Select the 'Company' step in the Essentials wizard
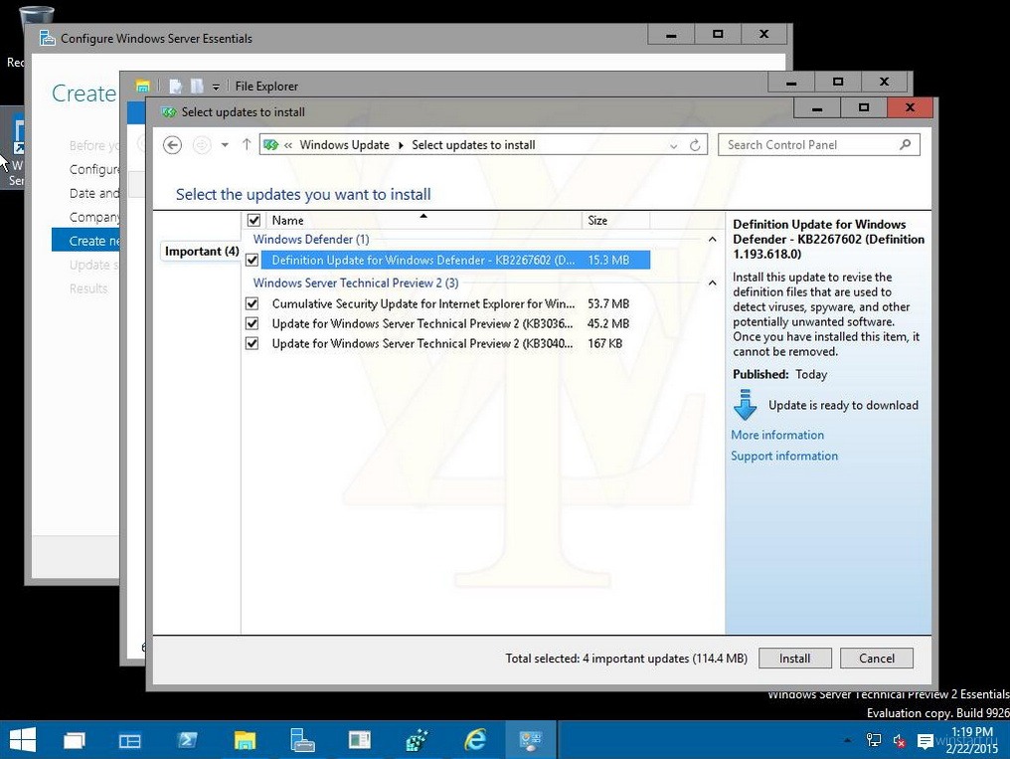This screenshot has height=759, width=1010. [94, 217]
